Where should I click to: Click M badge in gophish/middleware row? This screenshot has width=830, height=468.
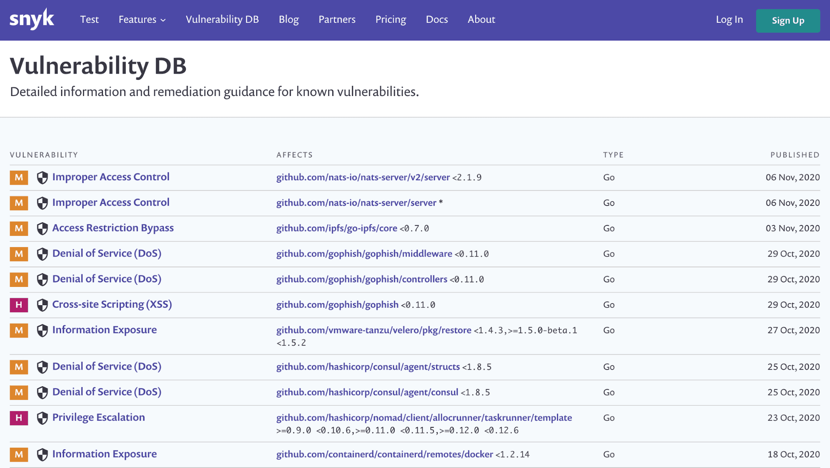point(19,254)
